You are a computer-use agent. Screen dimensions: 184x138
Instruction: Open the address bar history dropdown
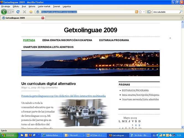(x=144, y=12)
